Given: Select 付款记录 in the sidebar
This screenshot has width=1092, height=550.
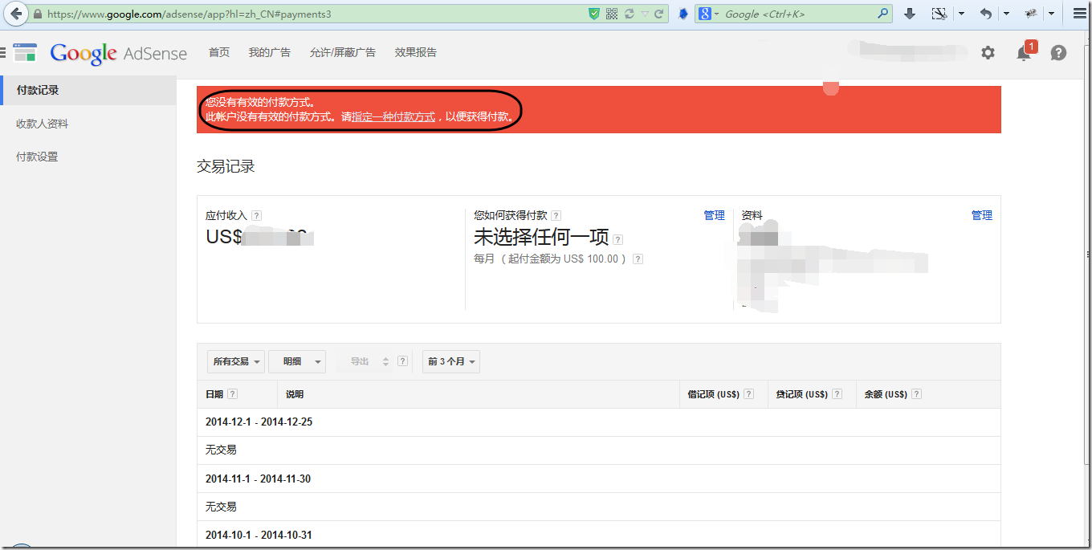Looking at the screenshot, I should click(88, 90).
